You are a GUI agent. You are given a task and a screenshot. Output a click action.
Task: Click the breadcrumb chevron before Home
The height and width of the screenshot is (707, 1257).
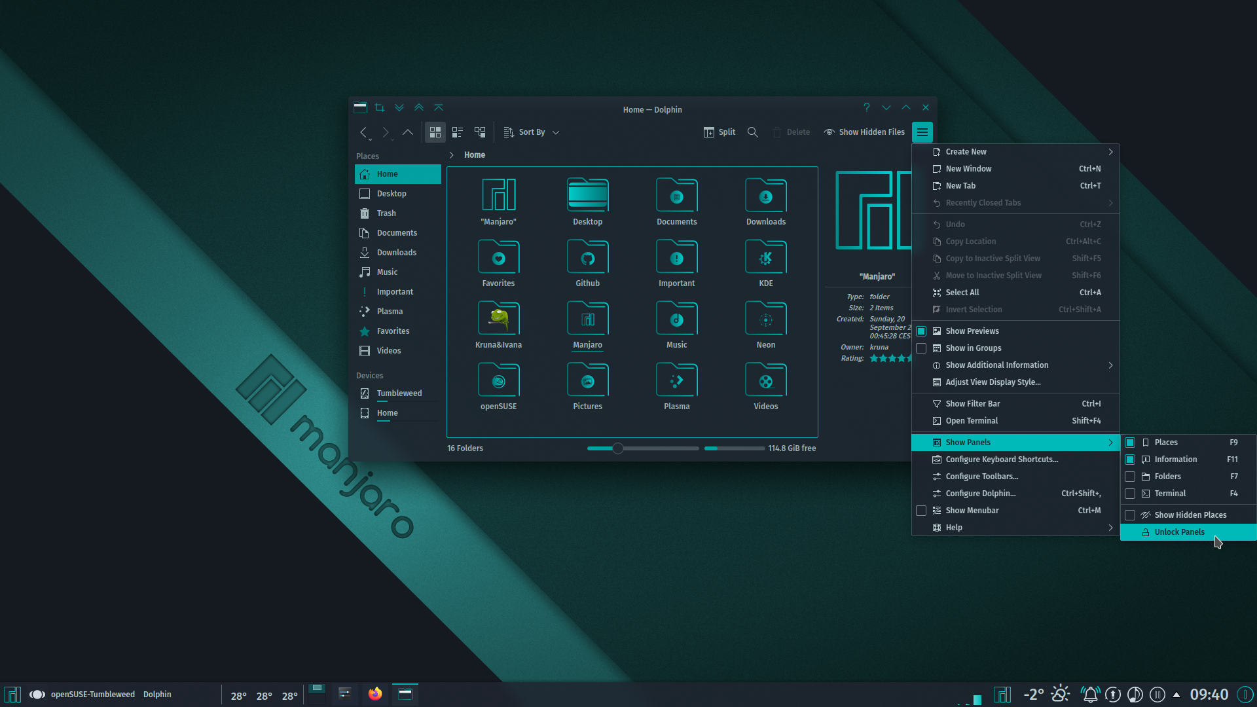tap(452, 155)
